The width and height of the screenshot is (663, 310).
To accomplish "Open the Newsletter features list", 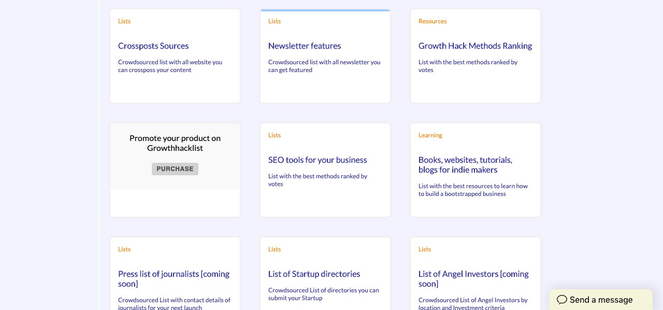I will tap(305, 46).
